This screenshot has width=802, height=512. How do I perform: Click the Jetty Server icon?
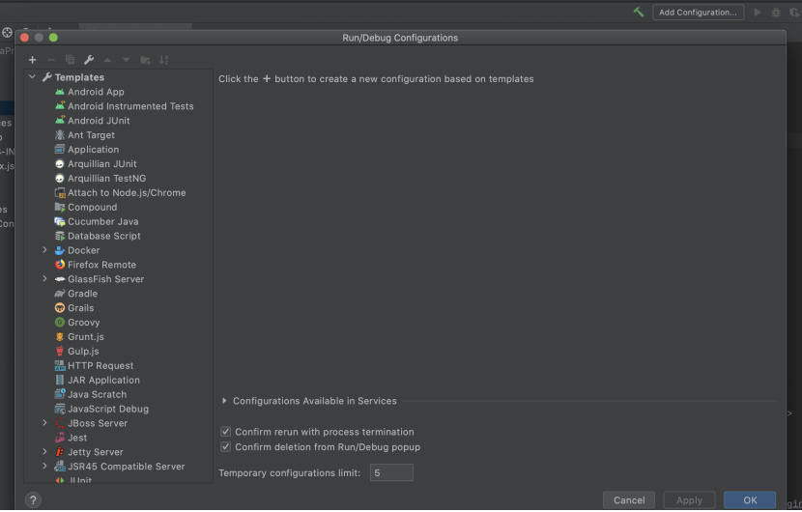point(60,452)
